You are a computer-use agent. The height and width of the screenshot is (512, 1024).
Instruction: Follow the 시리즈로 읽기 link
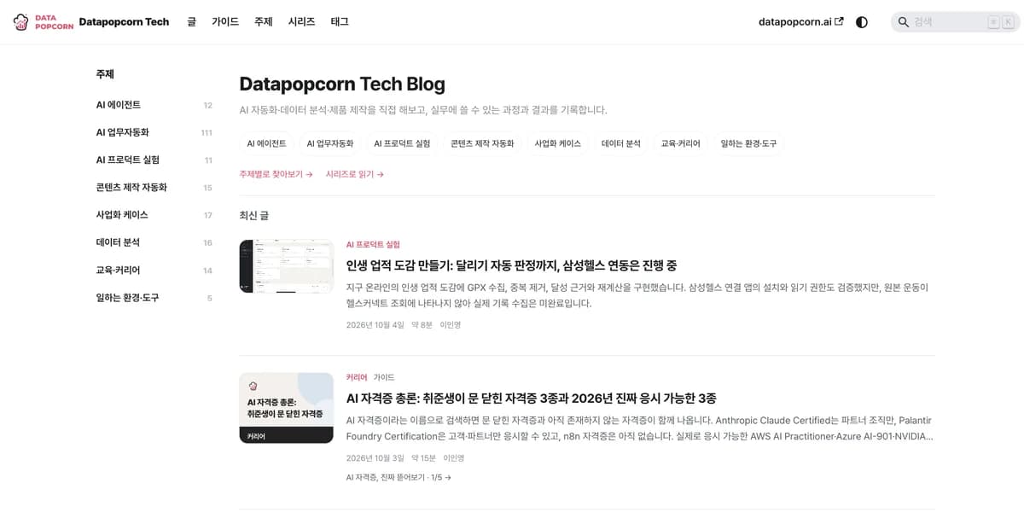tap(355, 174)
